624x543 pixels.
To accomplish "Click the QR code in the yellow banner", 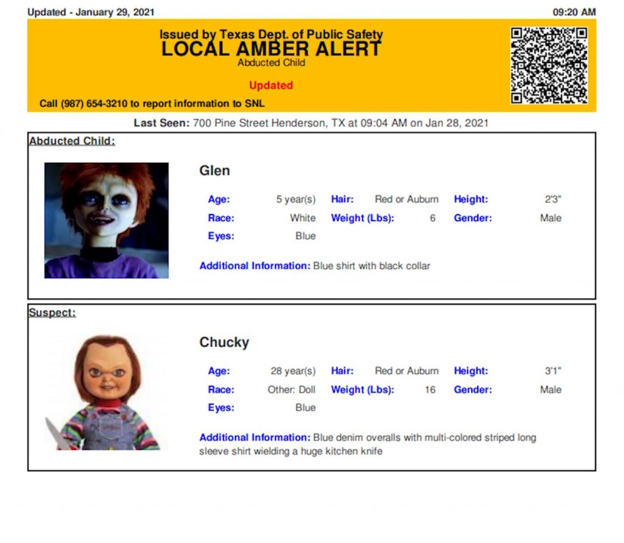I will 548,65.
